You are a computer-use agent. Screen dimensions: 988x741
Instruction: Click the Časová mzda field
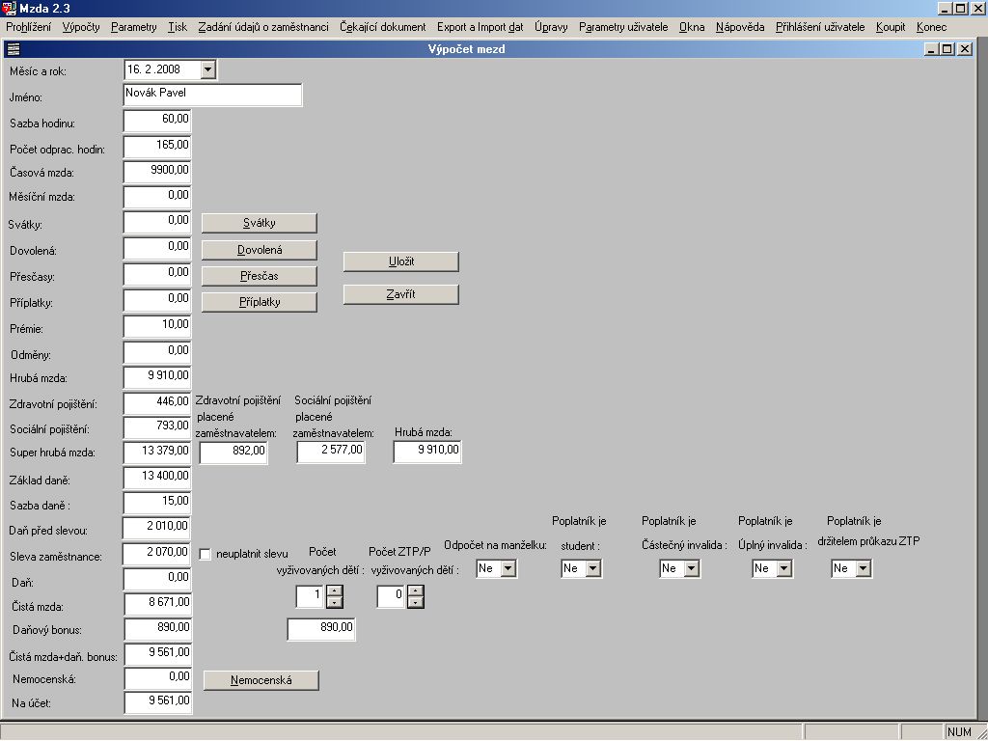(x=157, y=172)
